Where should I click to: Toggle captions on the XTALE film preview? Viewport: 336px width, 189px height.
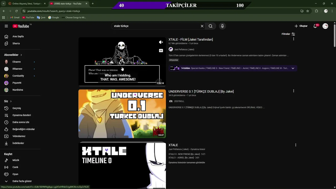coord(161,50)
